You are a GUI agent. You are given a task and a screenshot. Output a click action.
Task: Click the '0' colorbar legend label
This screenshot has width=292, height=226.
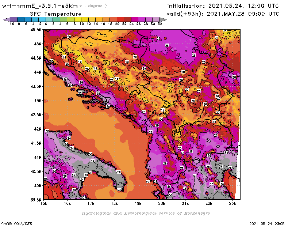pyautogui.click(x=46, y=24)
